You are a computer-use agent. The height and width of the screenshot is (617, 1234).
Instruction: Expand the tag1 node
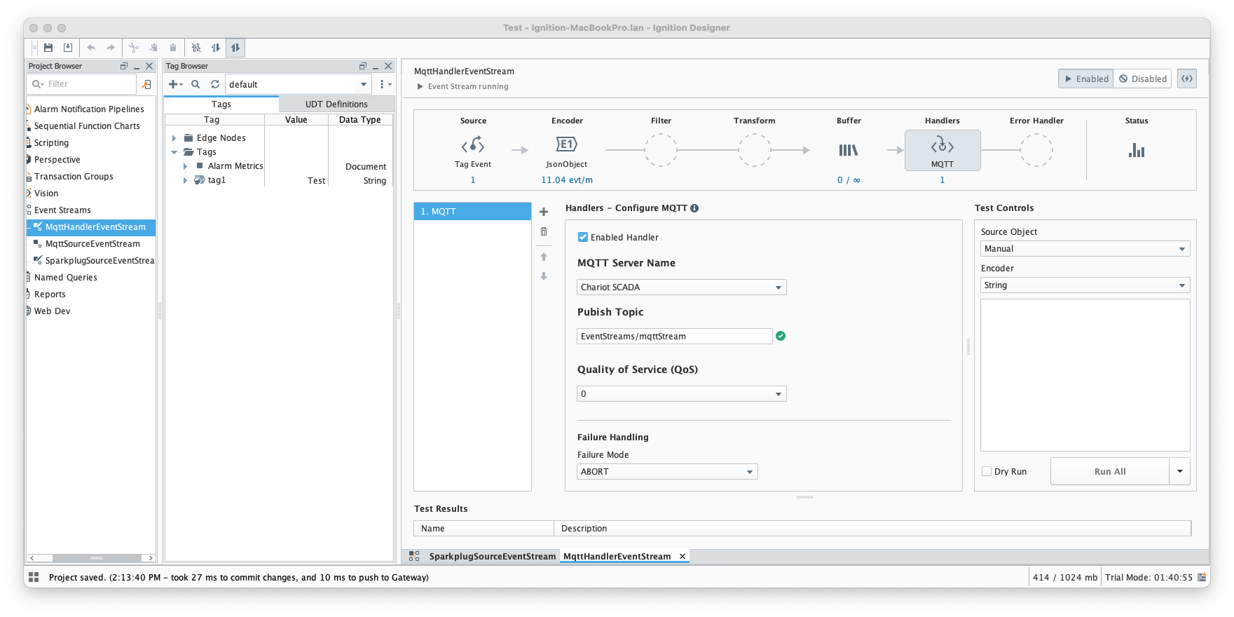pos(186,180)
